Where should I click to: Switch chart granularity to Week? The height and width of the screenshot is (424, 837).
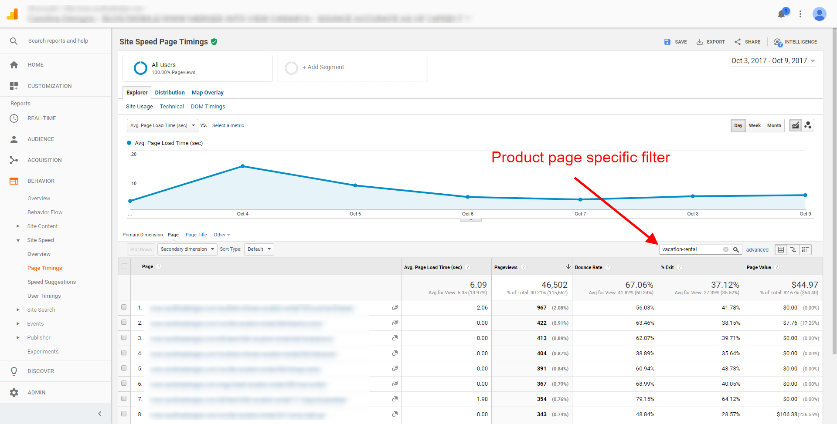pos(755,125)
